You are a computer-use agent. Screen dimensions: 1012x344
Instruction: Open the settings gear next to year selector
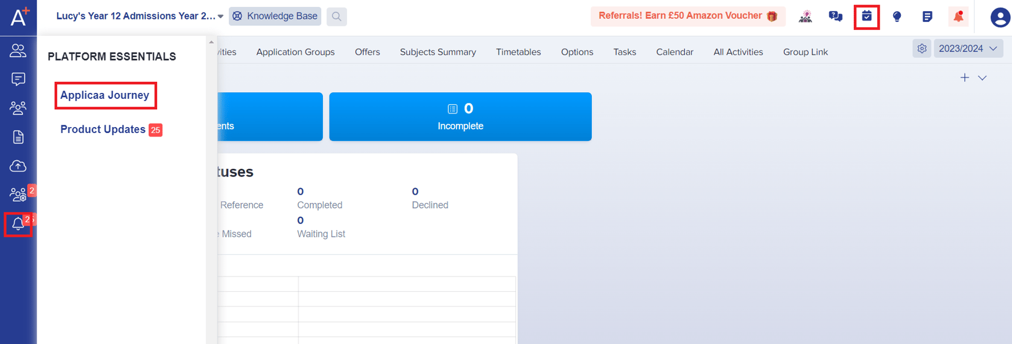922,49
